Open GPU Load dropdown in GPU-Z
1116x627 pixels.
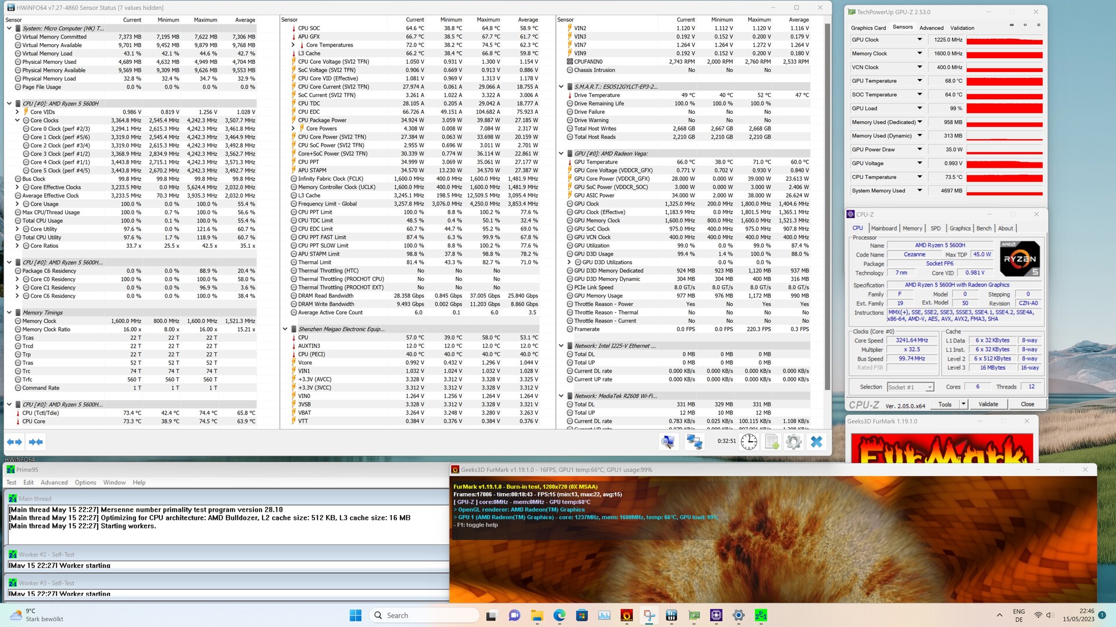point(920,109)
